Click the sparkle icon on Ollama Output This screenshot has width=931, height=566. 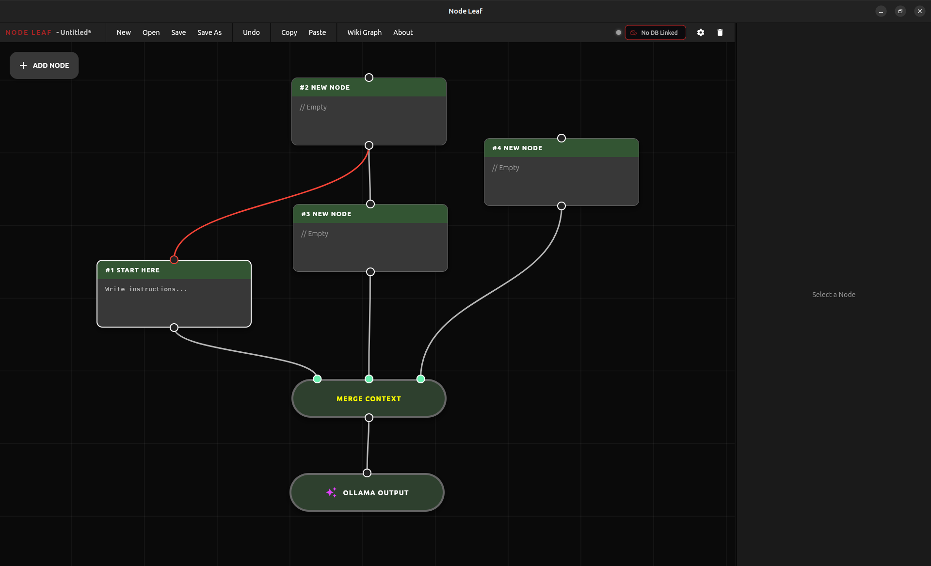[x=331, y=492]
